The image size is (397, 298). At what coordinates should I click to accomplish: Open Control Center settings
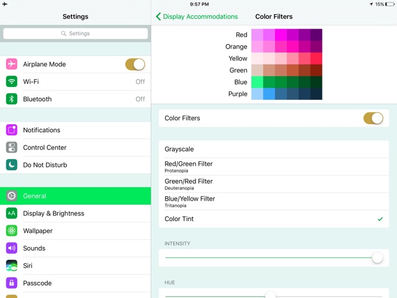pyautogui.click(x=76, y=148)
